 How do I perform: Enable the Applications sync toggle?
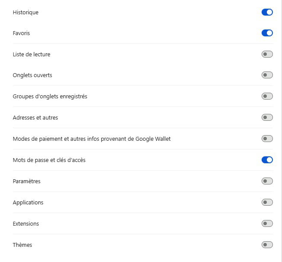(267, 202)
